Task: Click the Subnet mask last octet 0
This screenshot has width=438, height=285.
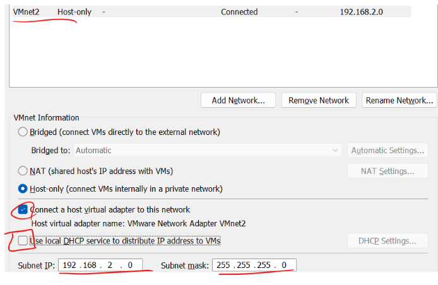Action: pos(284,265)
